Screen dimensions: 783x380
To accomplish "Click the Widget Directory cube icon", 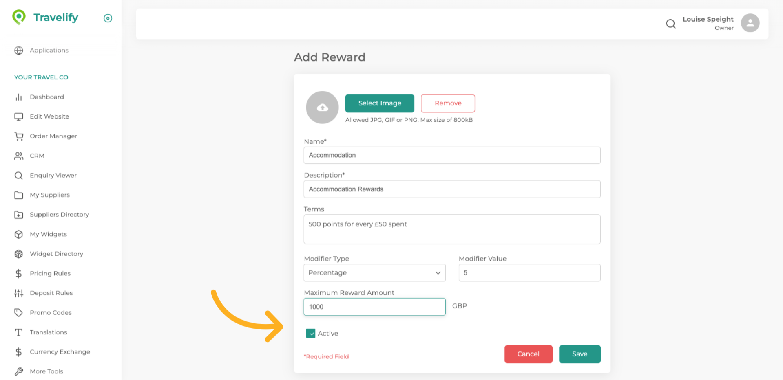I will coord(19,254).
